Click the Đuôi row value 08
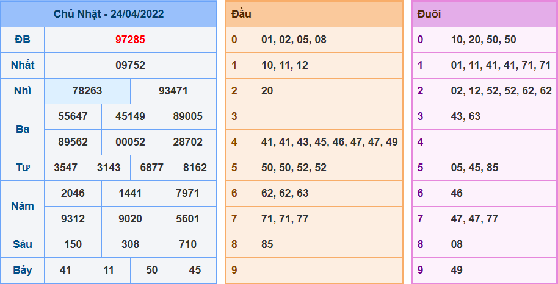The height and width of the screenshot is (284, 558). tap(457, 244)
